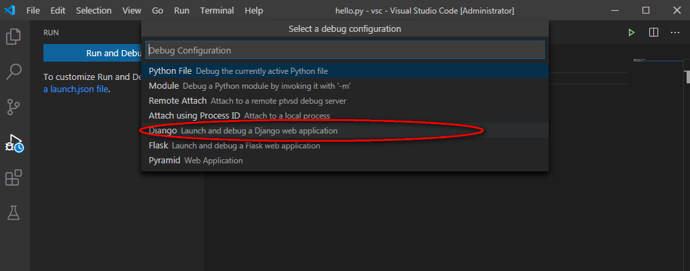Click the launch.json file link
The image size is (690, 271).
75,89
